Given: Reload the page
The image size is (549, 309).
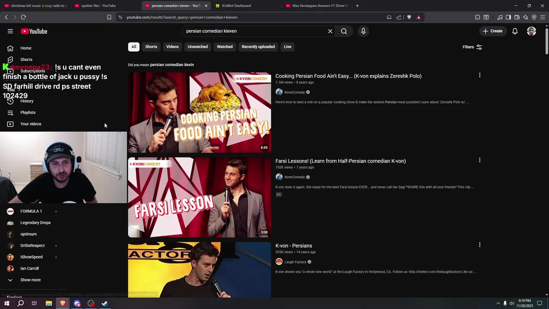Looking at the screenshot, I should click(23, 17).
